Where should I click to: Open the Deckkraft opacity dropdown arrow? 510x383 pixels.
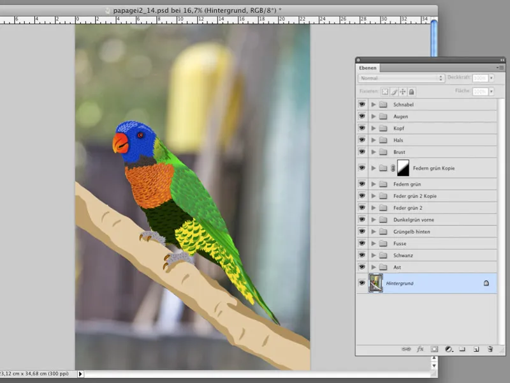point(491,78)
